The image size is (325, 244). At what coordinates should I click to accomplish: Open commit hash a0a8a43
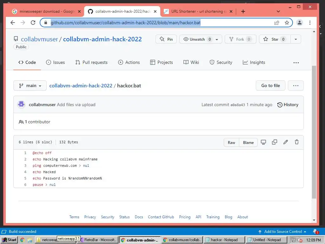point(238,105)
